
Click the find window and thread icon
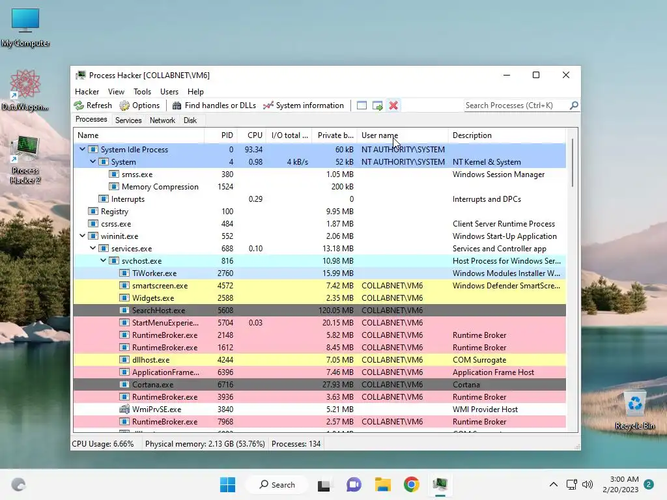coord(377,105)
